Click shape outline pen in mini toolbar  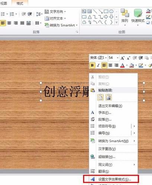tap(141, 65)
